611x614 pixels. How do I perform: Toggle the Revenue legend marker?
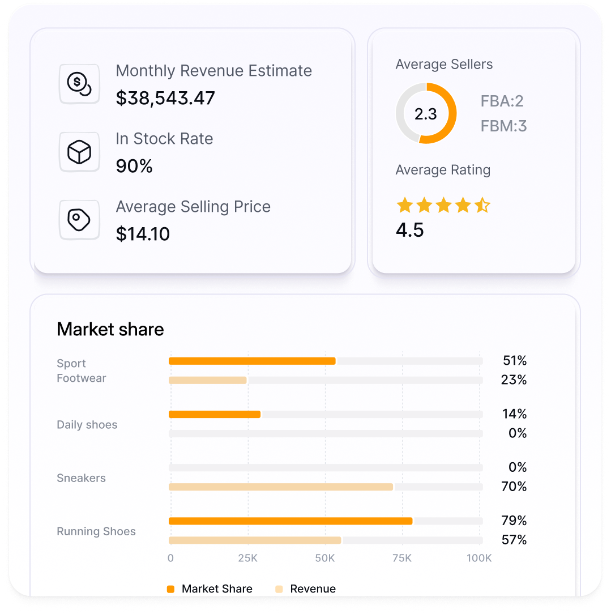(x=279, y=589)
